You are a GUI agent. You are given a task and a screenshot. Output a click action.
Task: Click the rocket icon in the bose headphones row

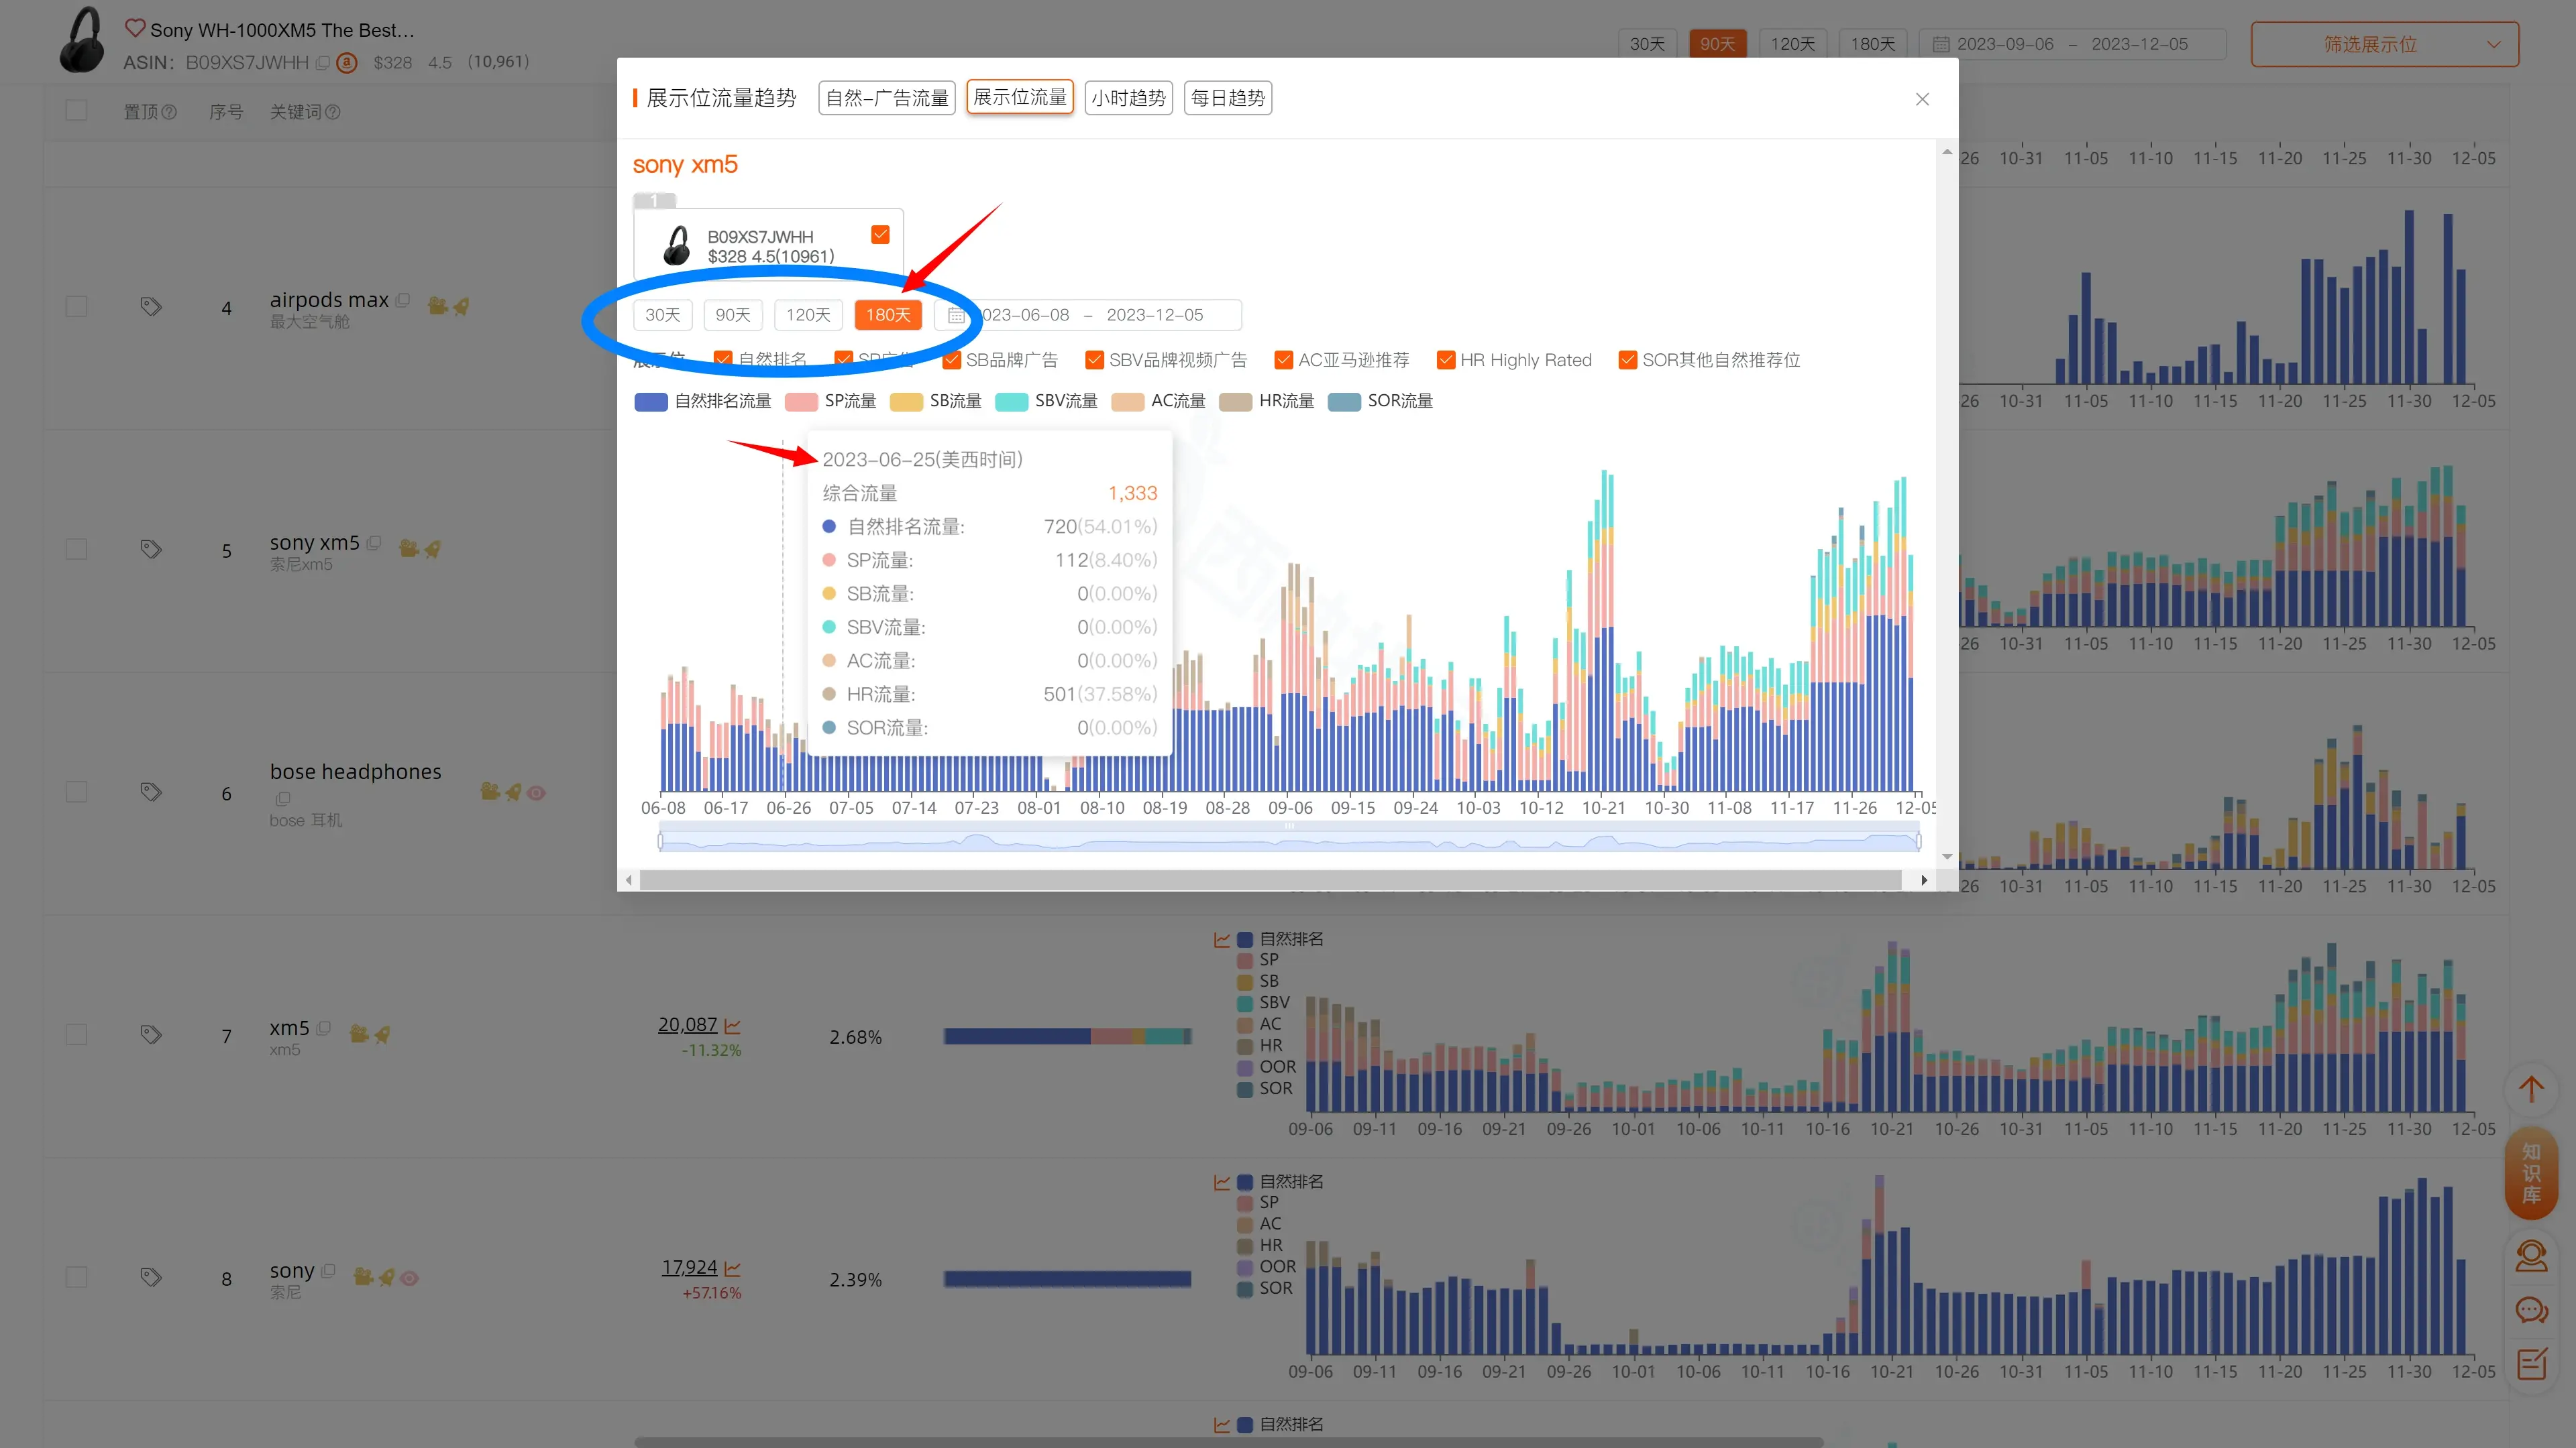click(x=513, y=792)
